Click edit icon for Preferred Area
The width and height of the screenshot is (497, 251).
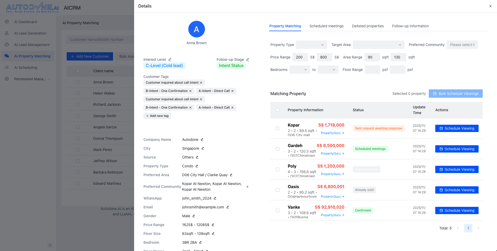click(231, 175)
